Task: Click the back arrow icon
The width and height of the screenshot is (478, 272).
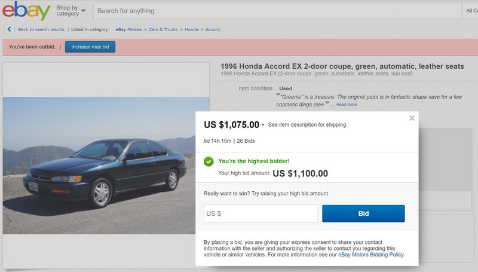Action: pyautogui.click(x=10, y=29)
